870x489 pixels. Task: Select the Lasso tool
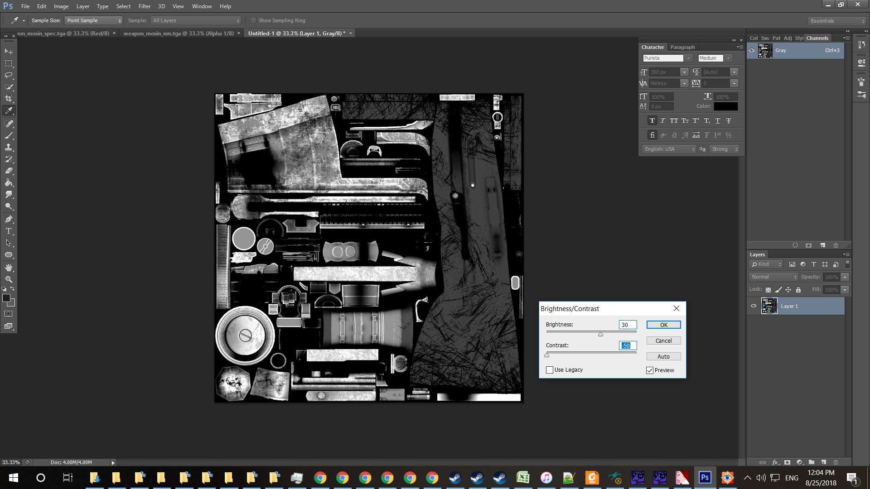click(x=9, y=75)
